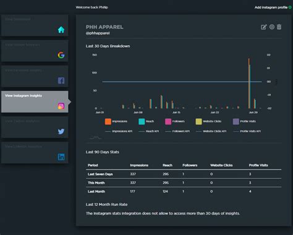The width and height of the screenshot is (293, 235).
Task: Select the Last Seven Days row label
Action: point(100,174)
